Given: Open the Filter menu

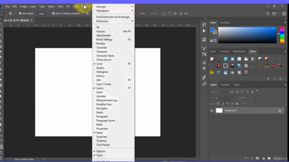Looking at the screenshot, I should [x=60, y=6].
